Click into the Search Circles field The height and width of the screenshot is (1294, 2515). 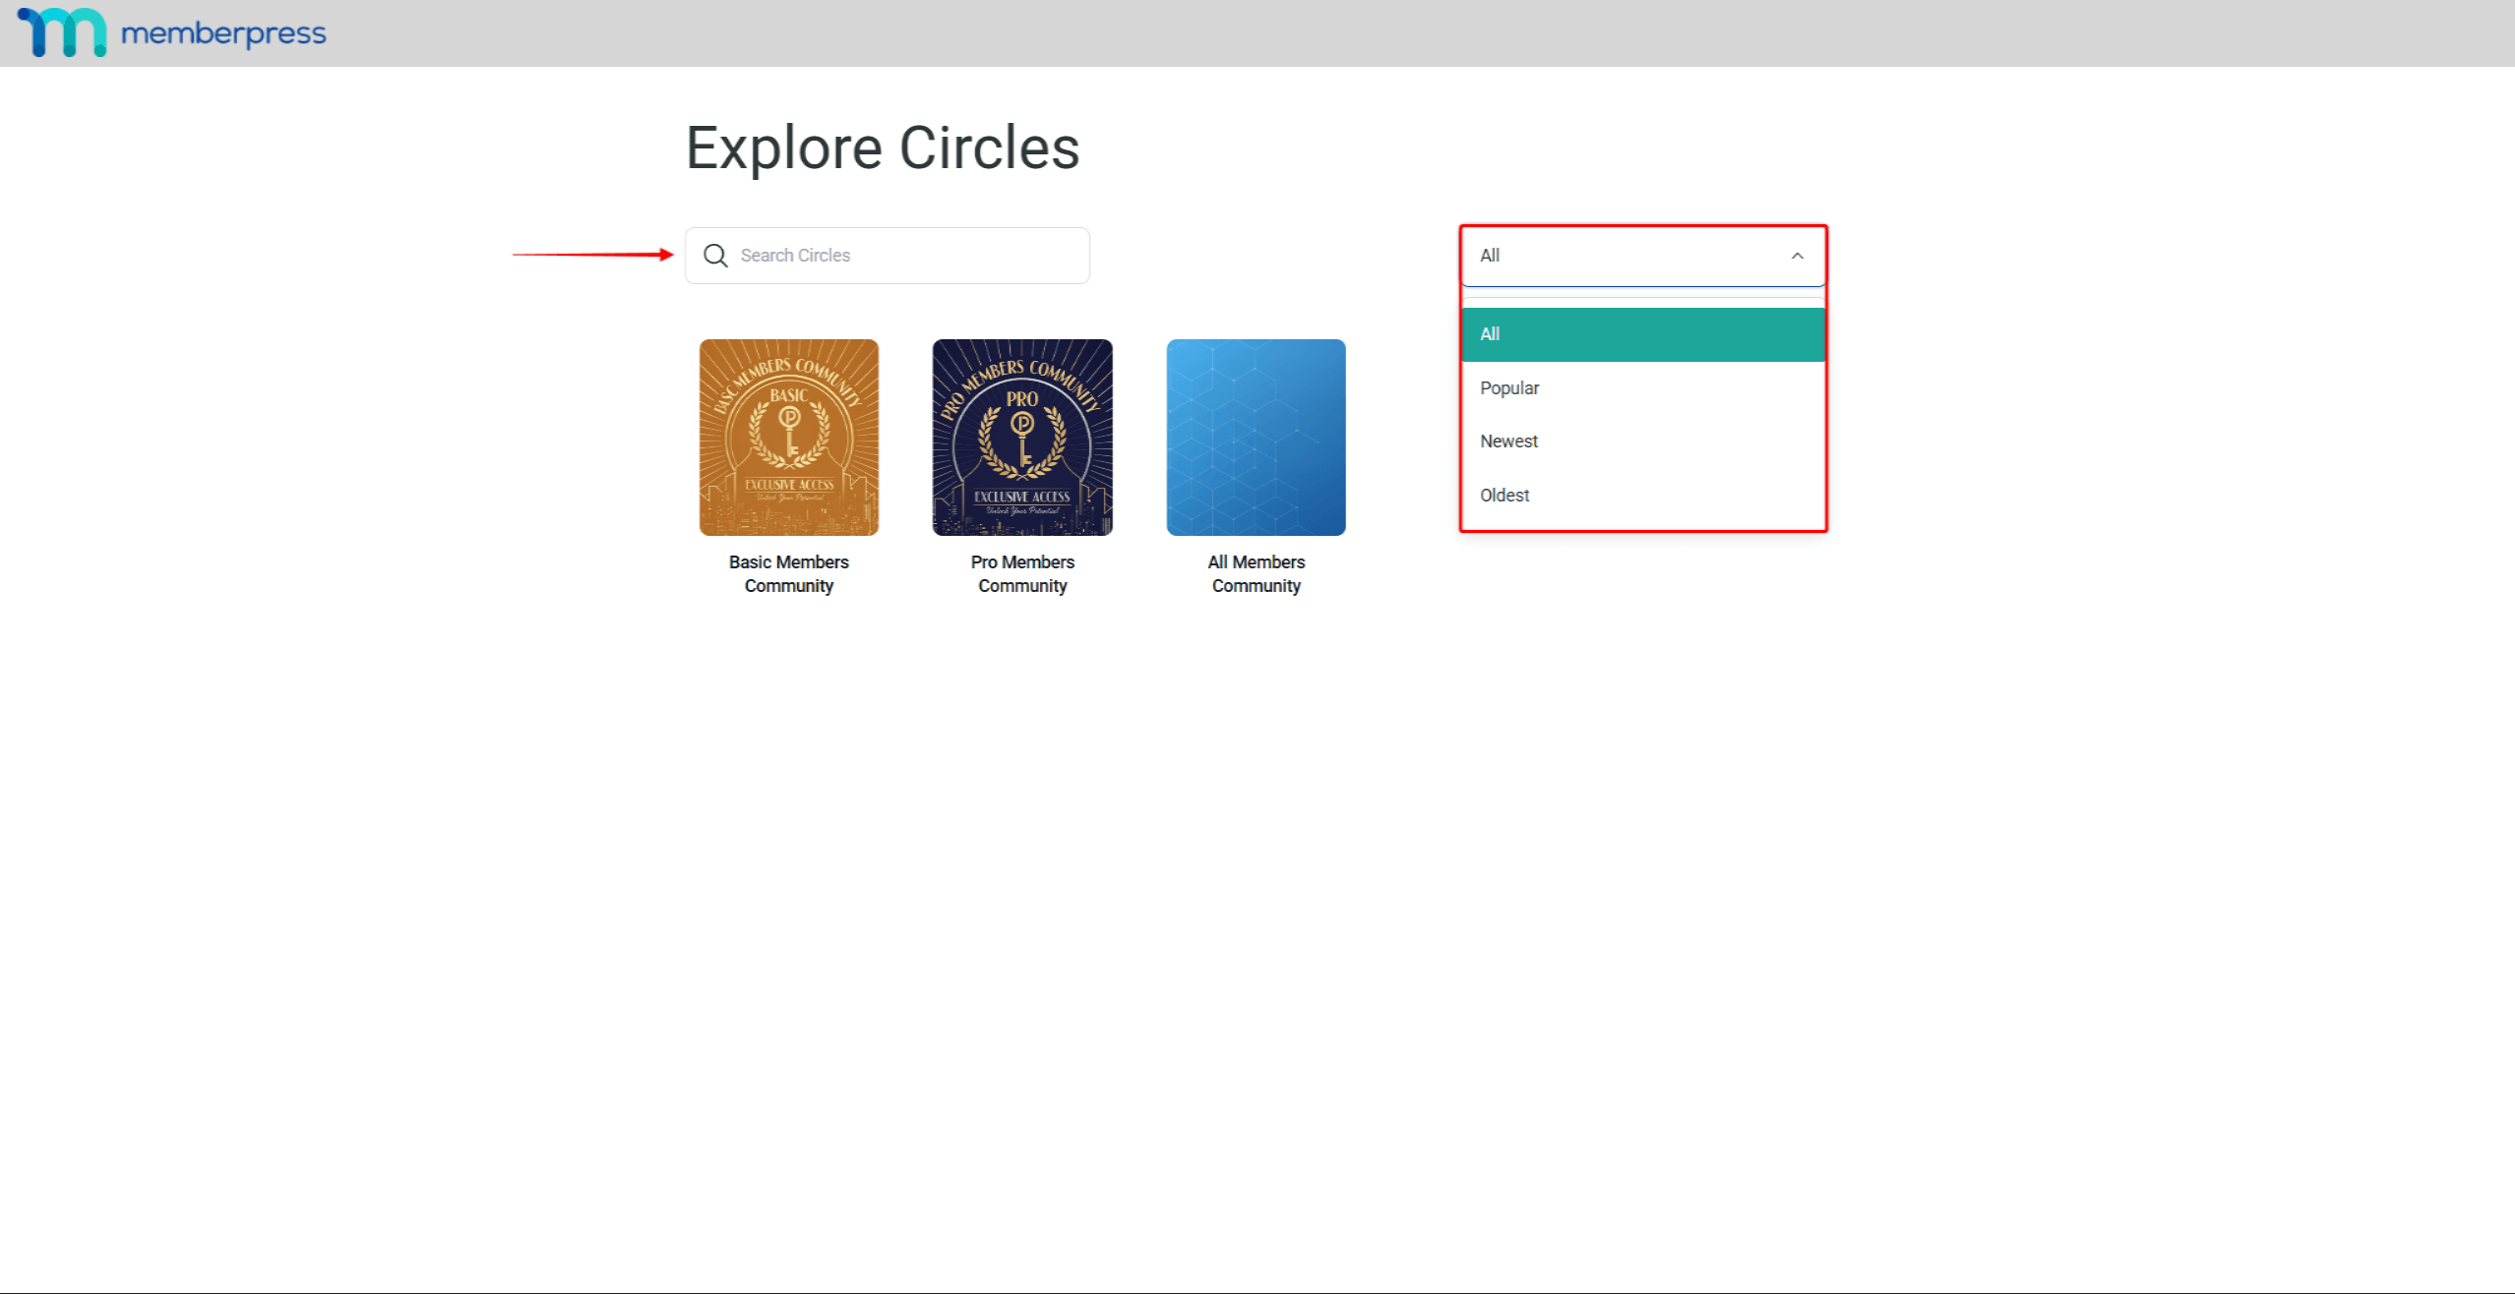[x=905, y=256]
